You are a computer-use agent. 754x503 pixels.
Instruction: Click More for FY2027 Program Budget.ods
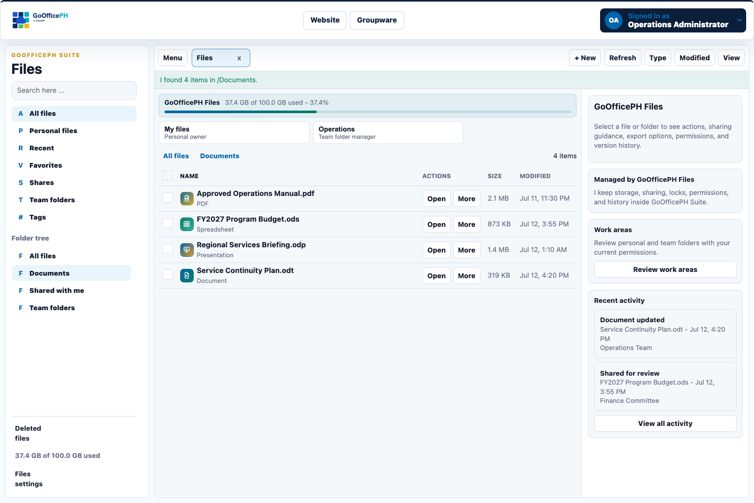click(x=467, y=224)
